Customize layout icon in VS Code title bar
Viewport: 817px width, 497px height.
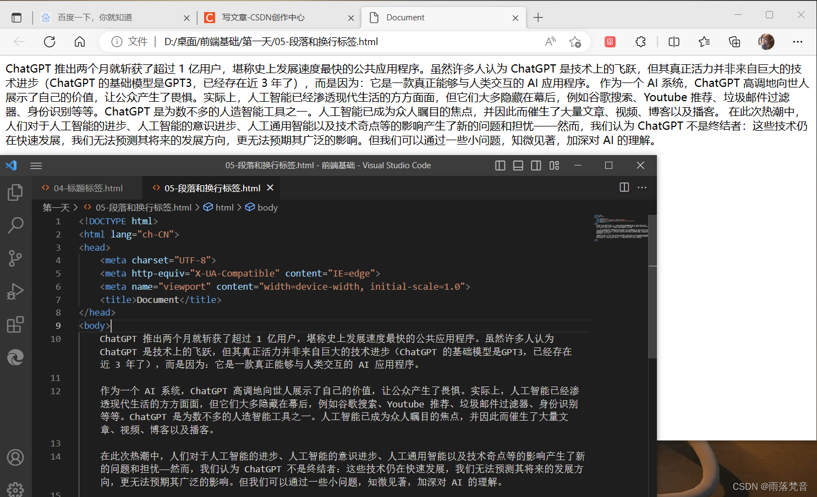554,165
